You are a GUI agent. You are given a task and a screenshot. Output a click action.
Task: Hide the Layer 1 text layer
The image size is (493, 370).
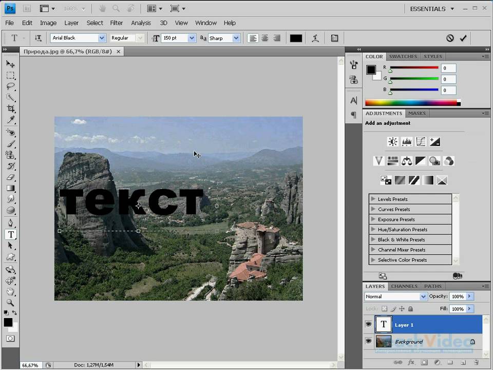[x=369, y=324]
